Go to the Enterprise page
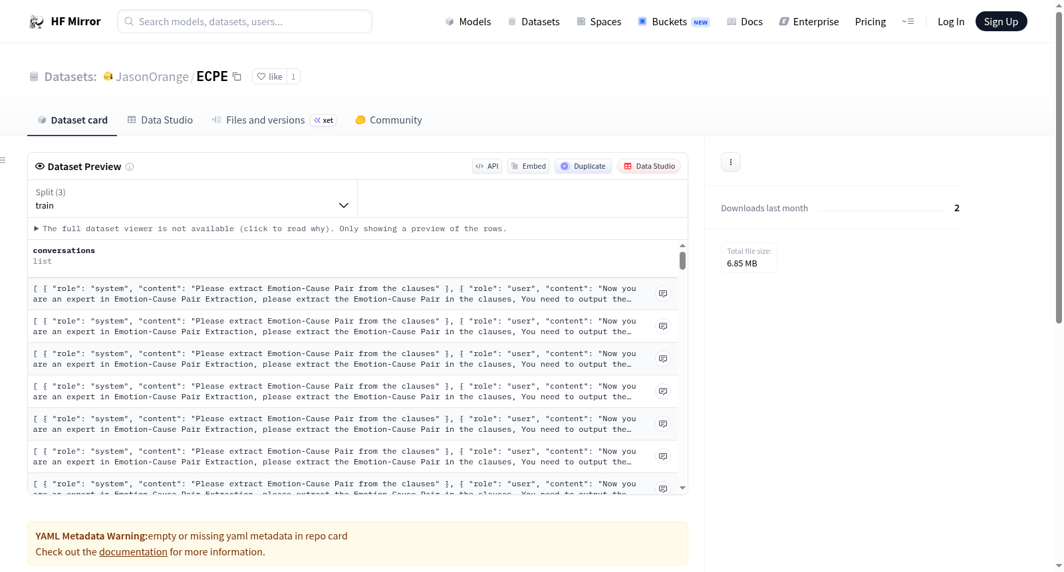 [809, 22]
